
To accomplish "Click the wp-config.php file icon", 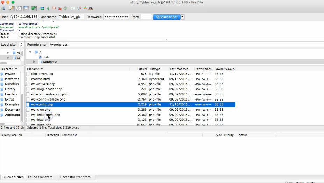I will pos(28,104).
